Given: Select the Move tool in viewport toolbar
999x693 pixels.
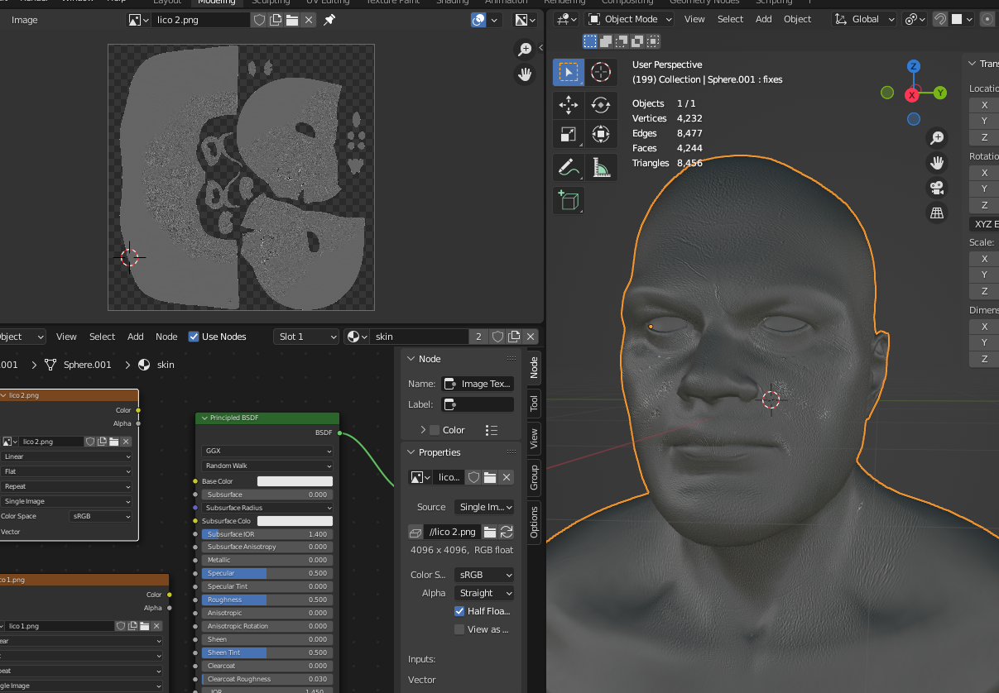Looking at the screenshot, I should coord(568,104).
